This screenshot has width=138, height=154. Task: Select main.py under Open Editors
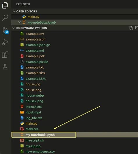coord(75,17)
